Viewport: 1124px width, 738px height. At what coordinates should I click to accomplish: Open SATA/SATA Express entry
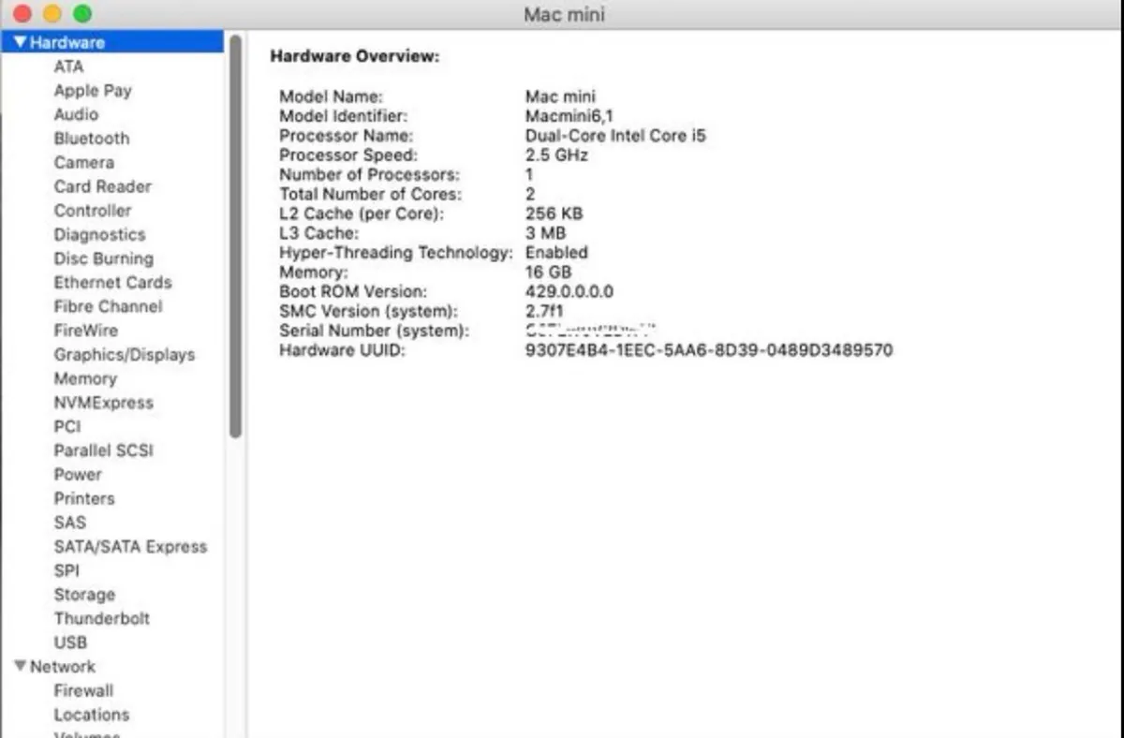pos(130,547)
